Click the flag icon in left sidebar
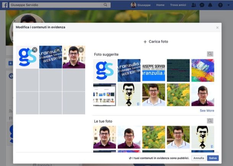233x166 pixels. pos(11,118)
